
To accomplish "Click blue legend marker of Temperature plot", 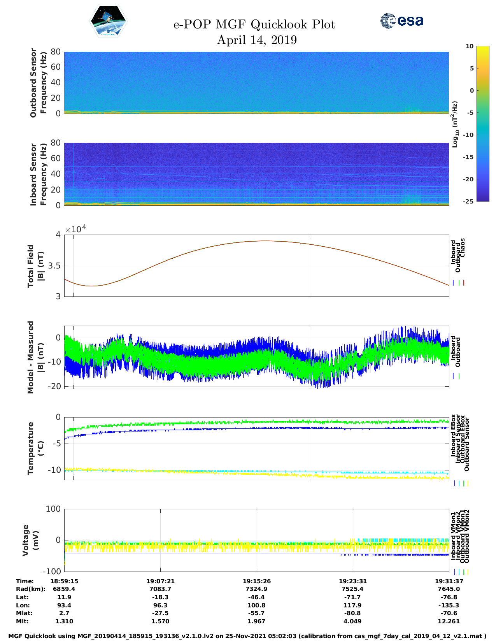I will point(454,483).
